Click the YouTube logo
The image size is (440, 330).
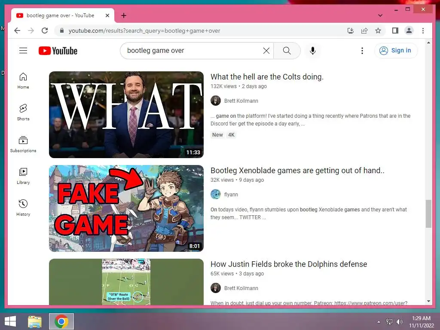58,51
